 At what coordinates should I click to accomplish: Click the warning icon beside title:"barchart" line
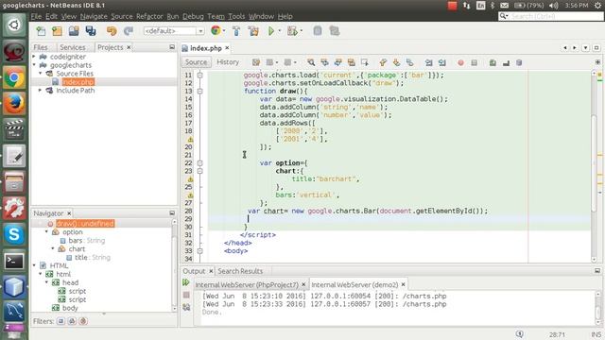pyautogui.click(x=190, y=179)
